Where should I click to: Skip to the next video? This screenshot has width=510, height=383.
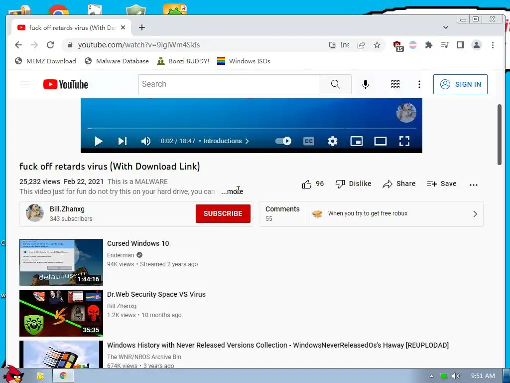123,141
